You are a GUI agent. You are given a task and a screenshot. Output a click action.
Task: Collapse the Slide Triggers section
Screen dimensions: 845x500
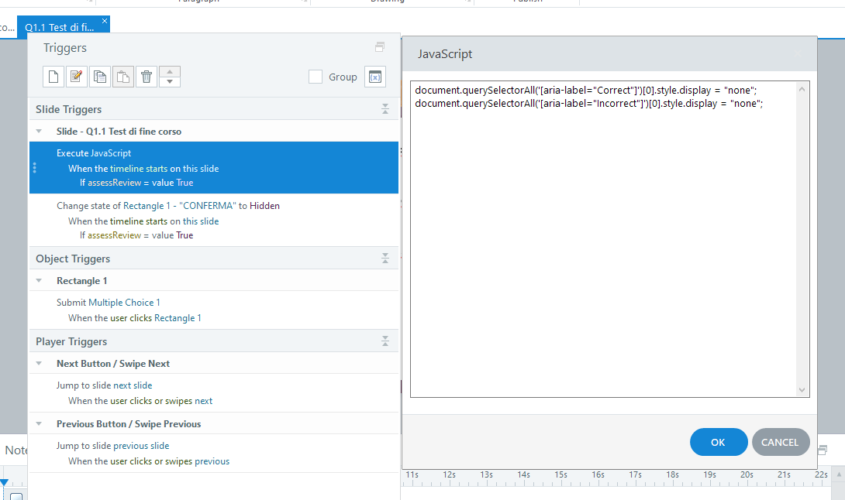(385, 109)
